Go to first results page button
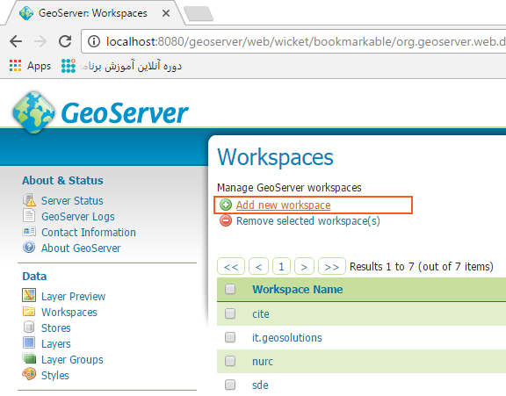 (x=231, y=266)
